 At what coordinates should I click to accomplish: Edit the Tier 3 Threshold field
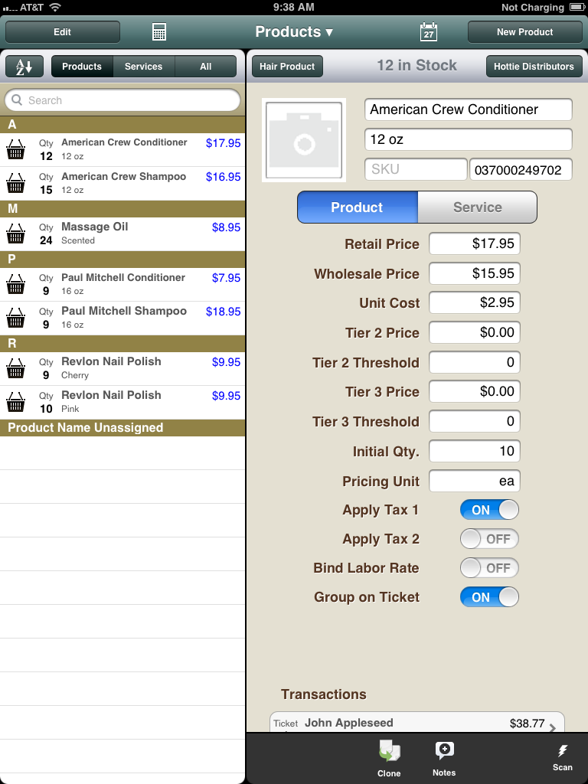[475, 421]
